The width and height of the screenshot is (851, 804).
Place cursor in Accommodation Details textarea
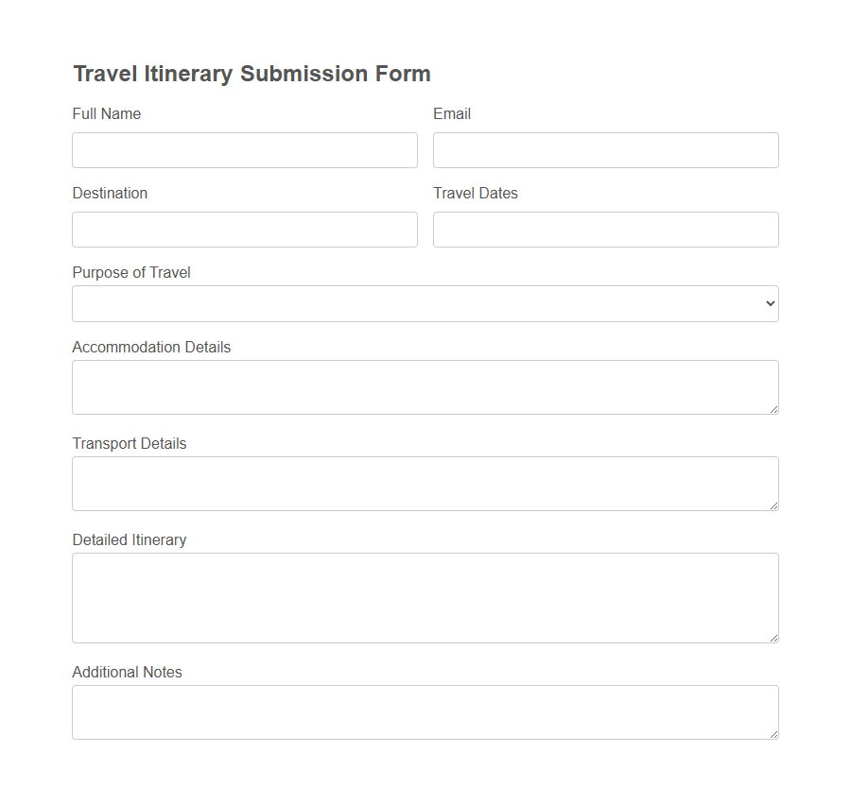pyautogui.click(x=425, y=386)
